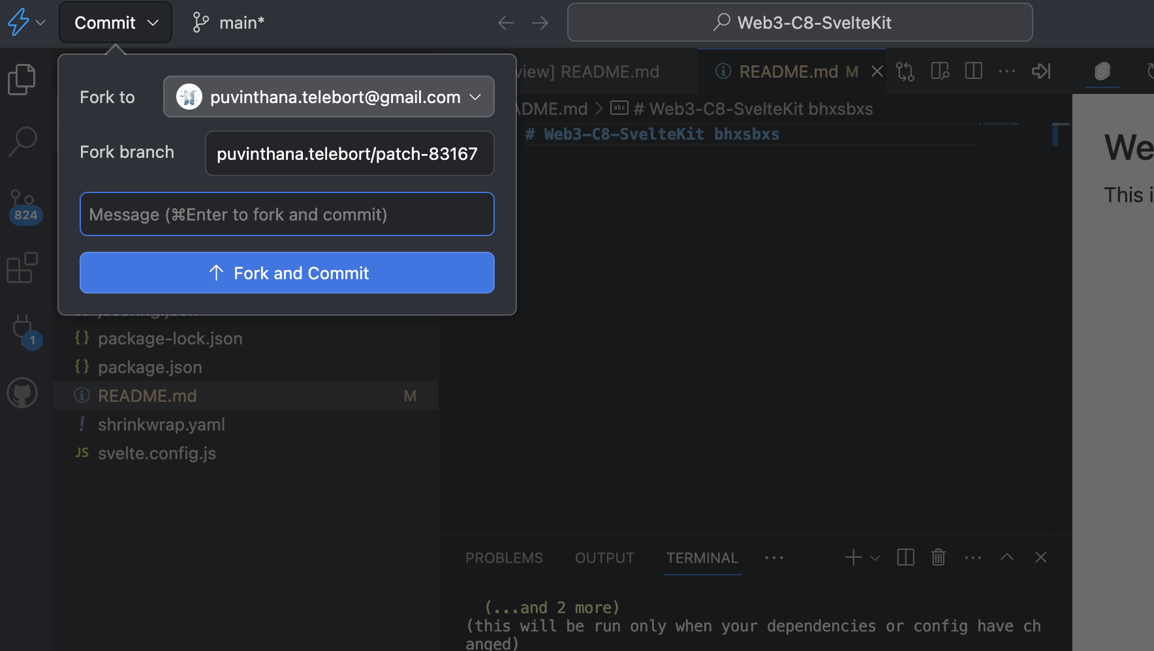Close the README.md editor tab

tap(877, 71)
